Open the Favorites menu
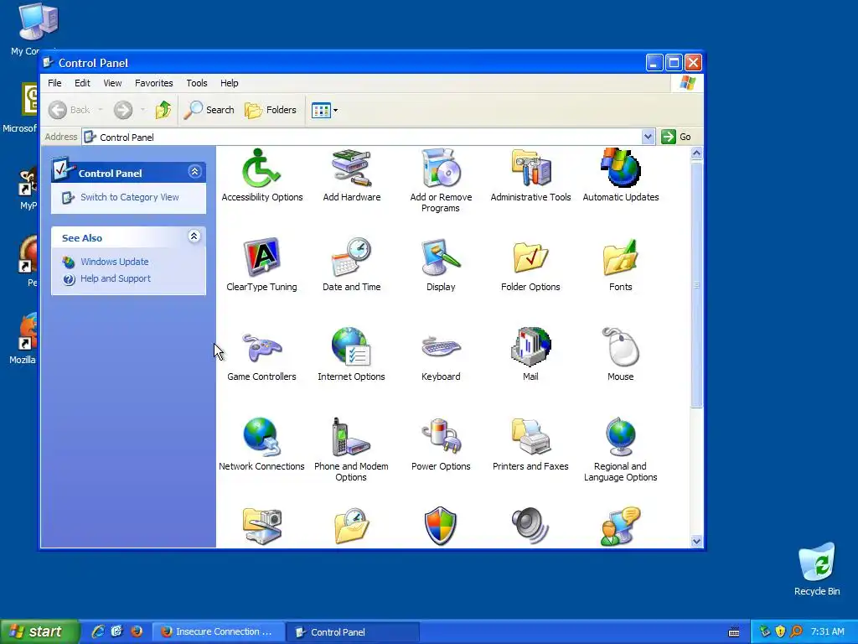 [x=154, y=83]
